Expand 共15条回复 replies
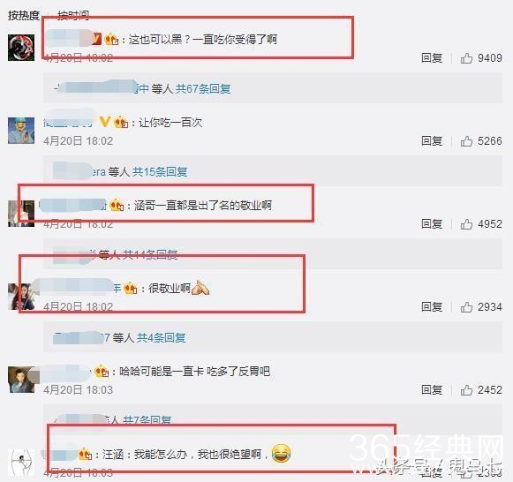Screen dimensions: 513x482 (x=160, y=171)
